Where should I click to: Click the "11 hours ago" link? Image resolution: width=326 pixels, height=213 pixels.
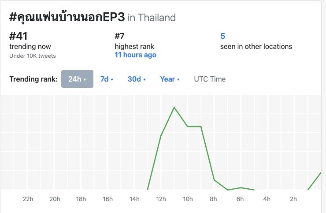[x=135, y=55]
